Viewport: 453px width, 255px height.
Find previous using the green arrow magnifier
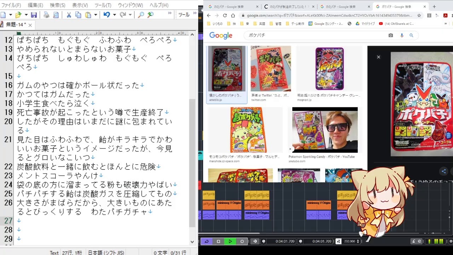pyautogui.click(x=150, y=15)
